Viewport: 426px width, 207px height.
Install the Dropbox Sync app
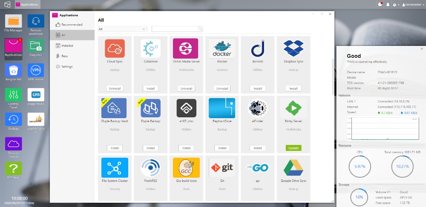coord(294,88)
